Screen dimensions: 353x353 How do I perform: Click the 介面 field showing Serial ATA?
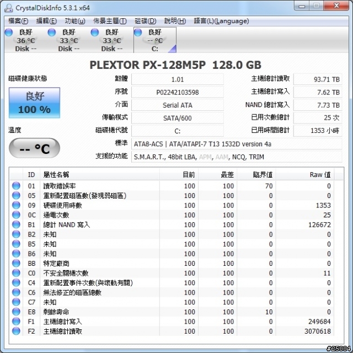[x=178, y=105]
